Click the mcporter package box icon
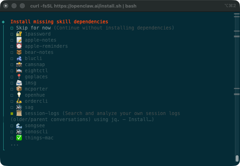This screenshot has height=166, width=240. pyautogui.click(x=19, y=89)
